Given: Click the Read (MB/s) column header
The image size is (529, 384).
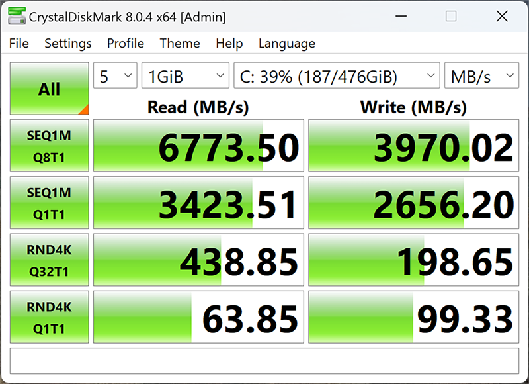Looking at the screenshot, I should coord(198,107).
